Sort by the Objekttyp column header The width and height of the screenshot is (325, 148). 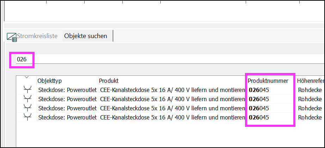point(50,81)
